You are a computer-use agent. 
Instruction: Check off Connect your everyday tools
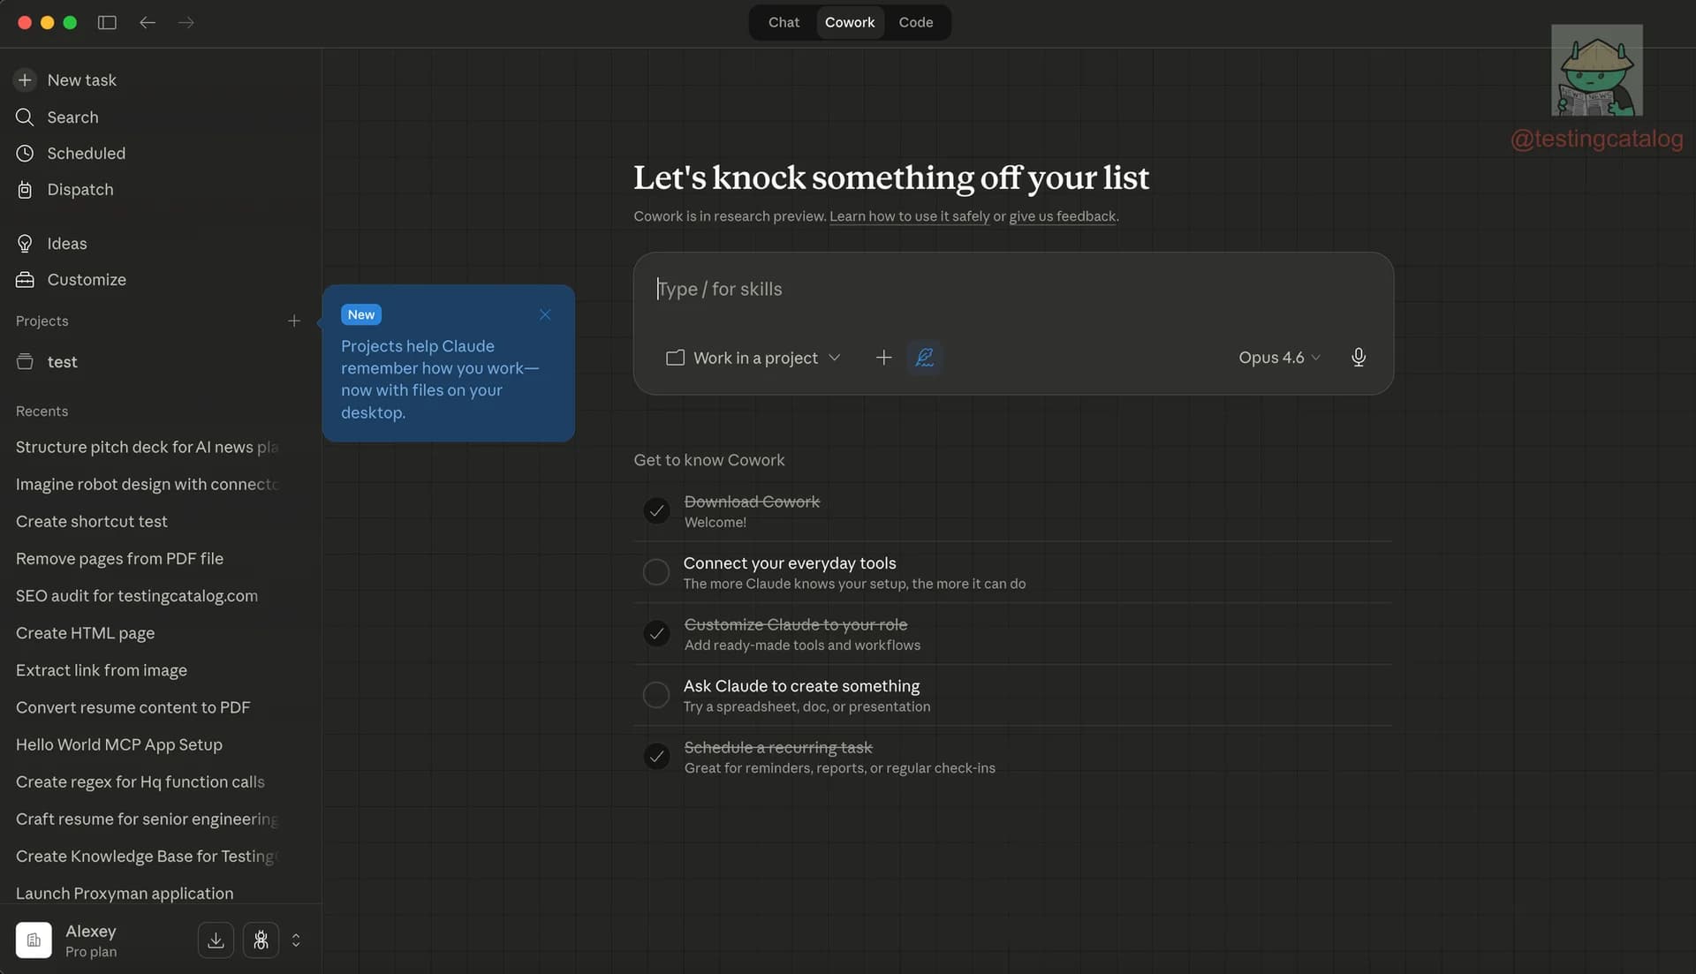tap(656, 572)
